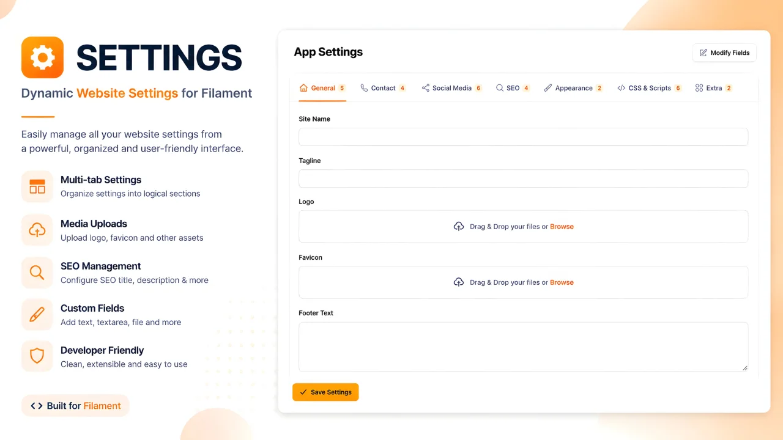
Task: Click the Custom Fields heading text
Action: 92,308
